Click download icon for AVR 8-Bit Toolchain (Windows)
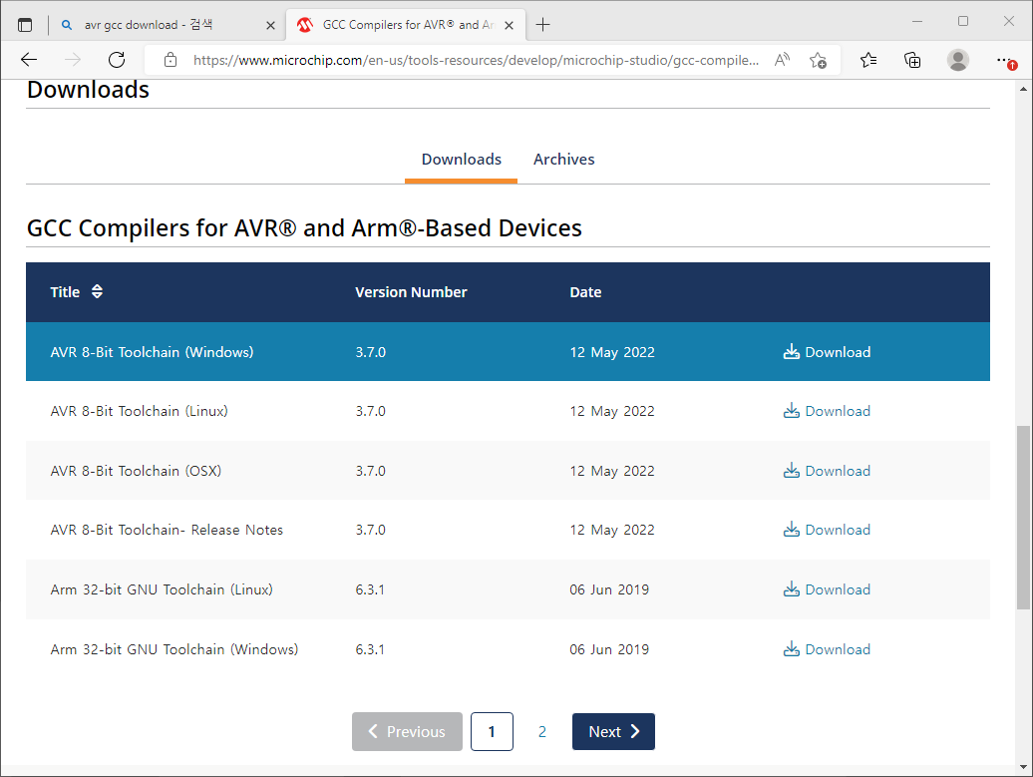1033x777 pixels. pyautogui.click(x=792, y=352)
